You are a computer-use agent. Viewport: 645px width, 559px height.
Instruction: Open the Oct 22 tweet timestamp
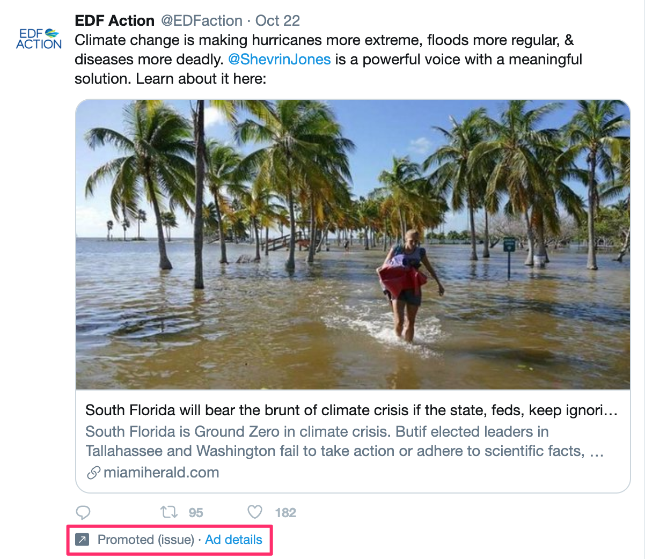pos(277,20)
